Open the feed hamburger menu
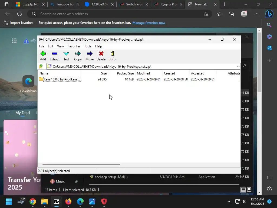277x208 pixels. point(8,113)
